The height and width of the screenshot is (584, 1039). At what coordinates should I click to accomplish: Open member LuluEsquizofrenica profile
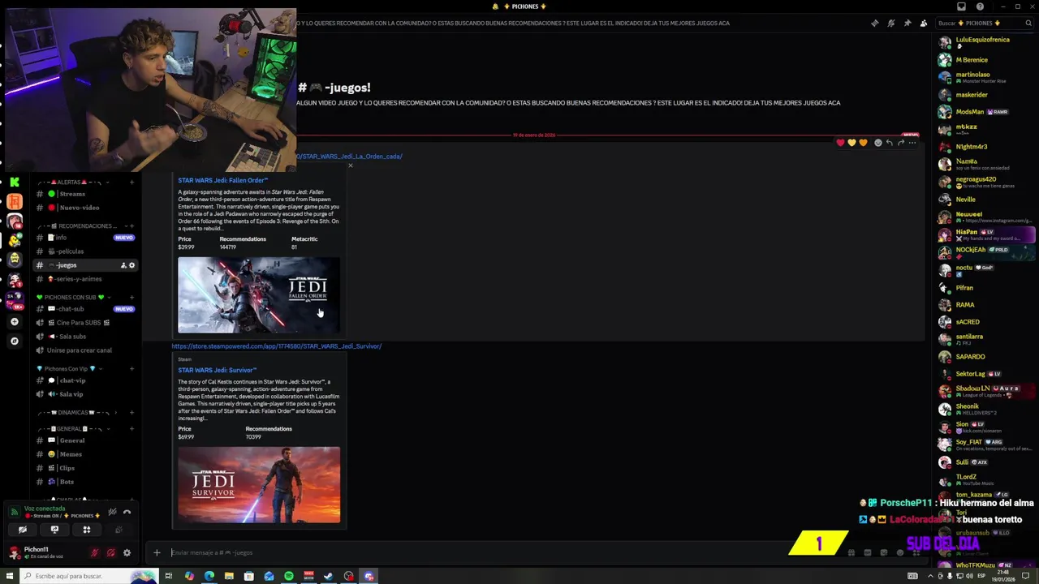pos(984,42)
